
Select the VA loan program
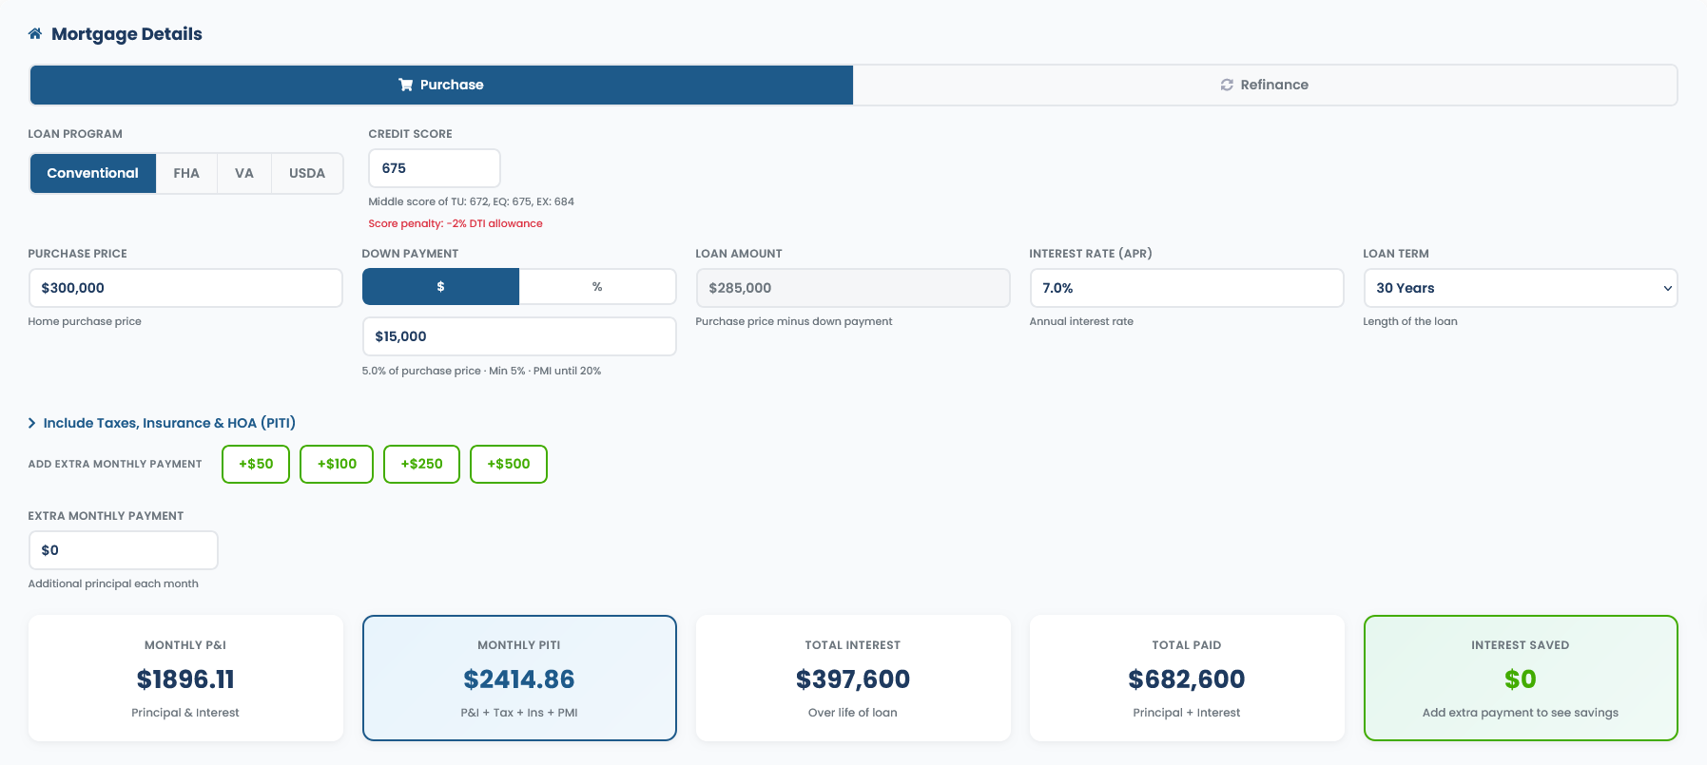coord(243,173)
